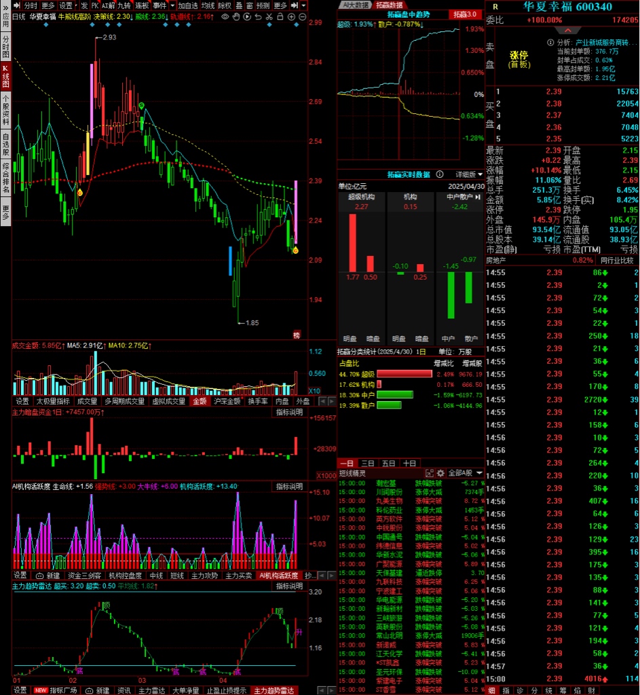Click the replay playback icon in chart toolbar
The height and width of the screenshot is (695, 640).
point(247,17)
